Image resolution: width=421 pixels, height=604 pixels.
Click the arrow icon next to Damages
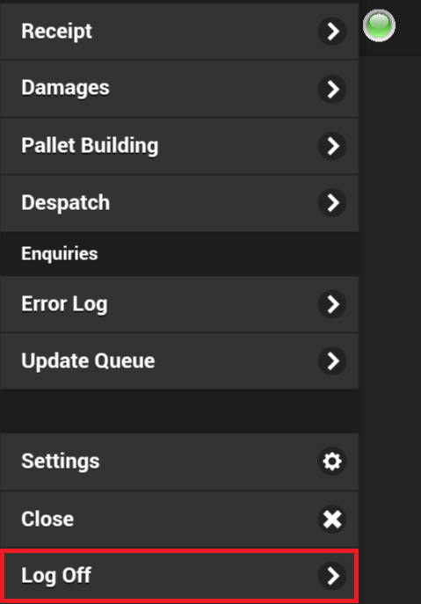click(x=332, y=89)
